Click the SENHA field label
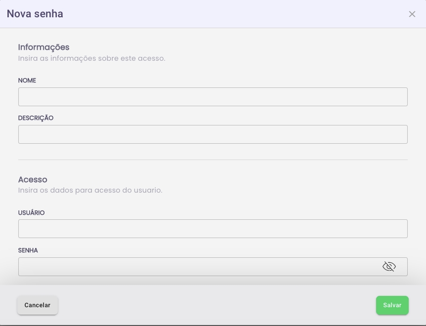426x326 pixels. [28, 250]
